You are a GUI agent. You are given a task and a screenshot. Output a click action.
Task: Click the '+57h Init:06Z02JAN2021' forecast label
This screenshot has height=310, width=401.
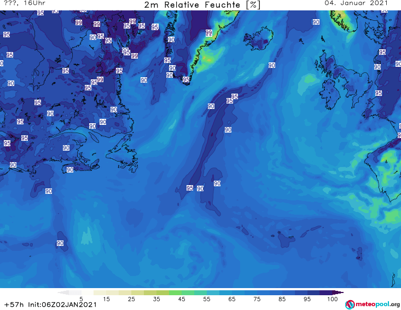point(50,305)
